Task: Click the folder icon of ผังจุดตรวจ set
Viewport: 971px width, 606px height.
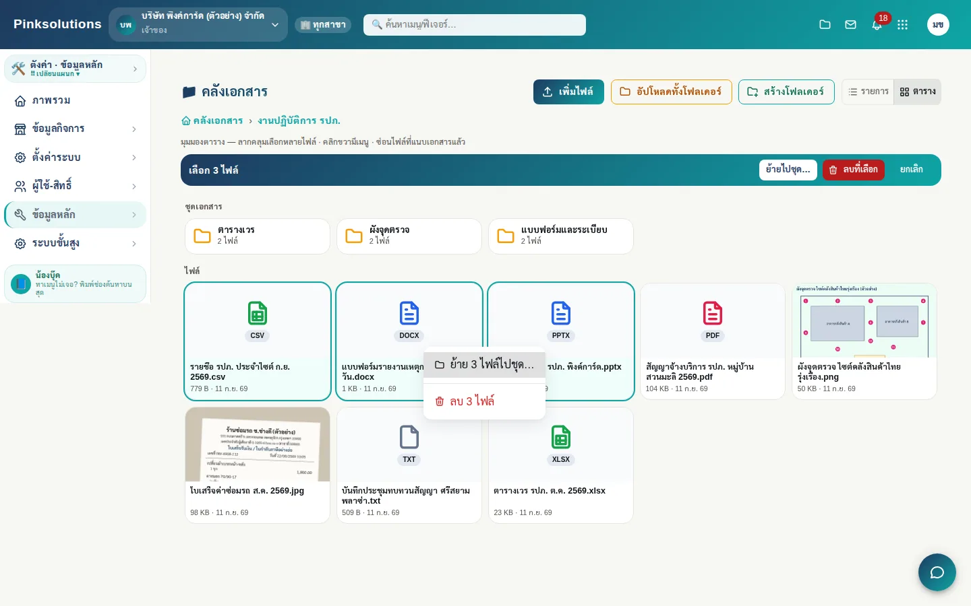Action: [354, 236]
